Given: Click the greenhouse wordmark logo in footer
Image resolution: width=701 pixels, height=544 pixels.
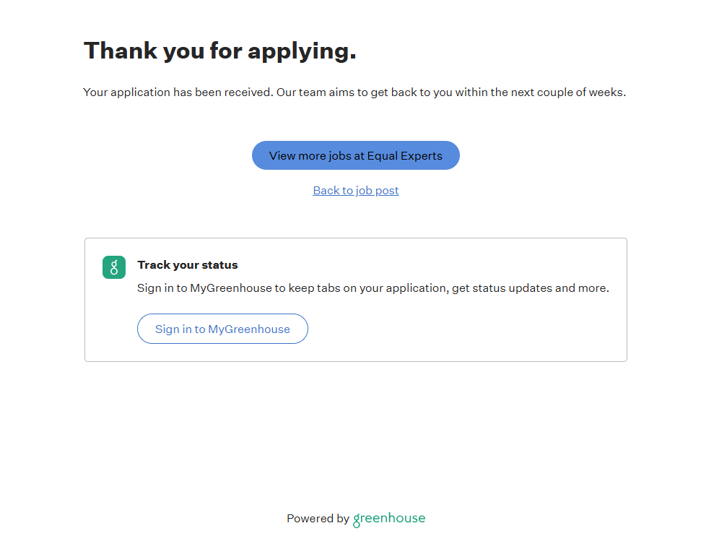Looking at the screenshot, I should click(x=389, y=519).
